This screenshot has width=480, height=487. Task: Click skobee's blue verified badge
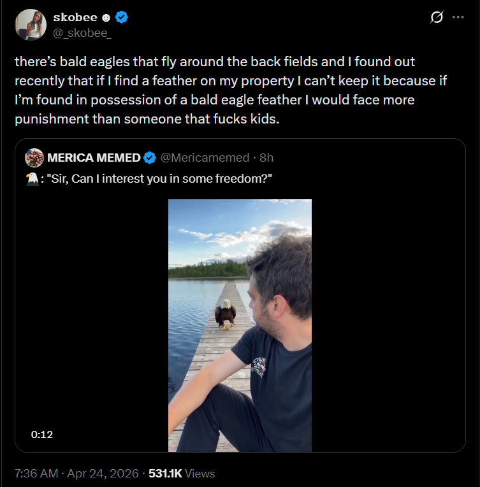tap(121, 18)
